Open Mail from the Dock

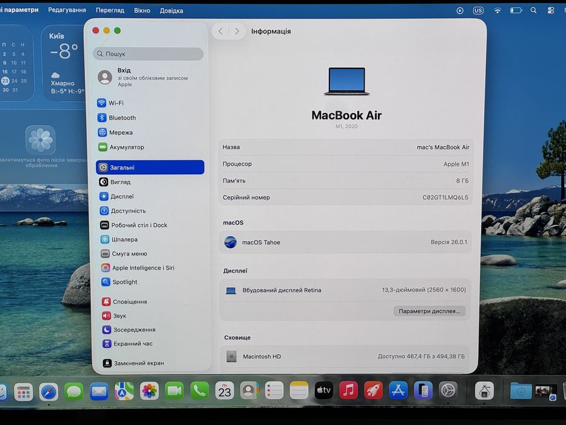(x=99, y=392)
